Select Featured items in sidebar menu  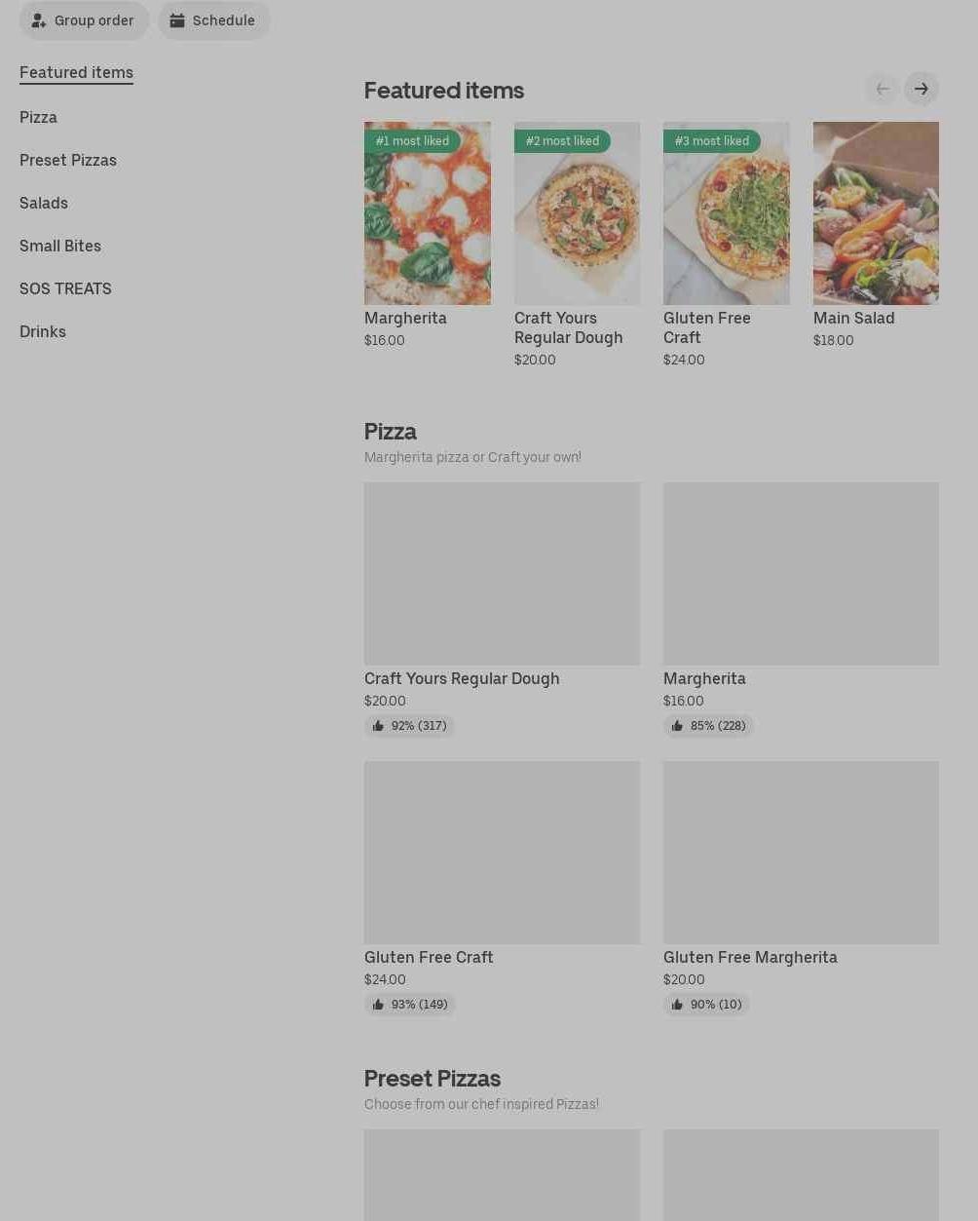click(76, 72)
